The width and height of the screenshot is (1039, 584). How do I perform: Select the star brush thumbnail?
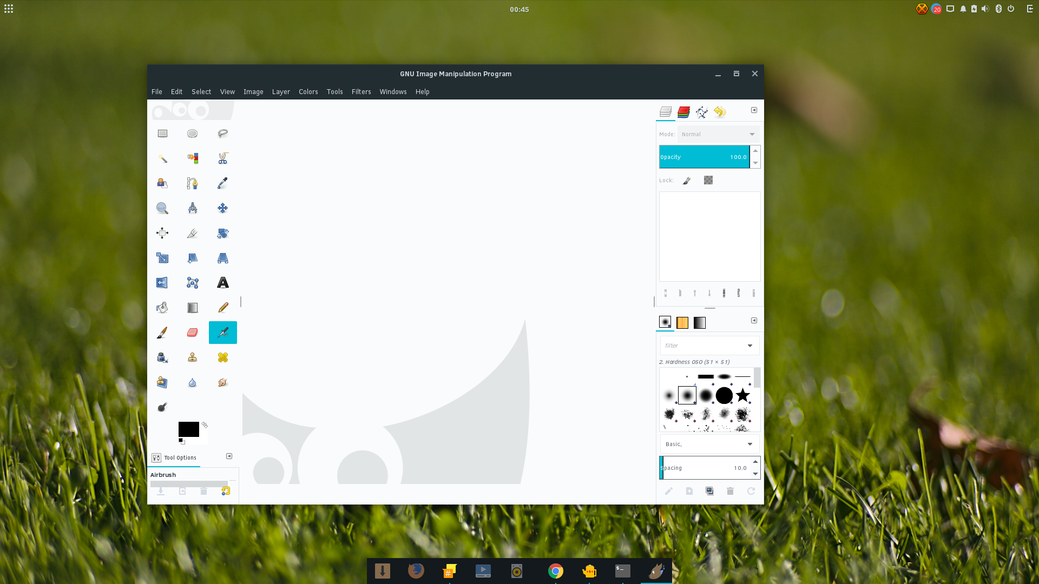coord(743,395)
